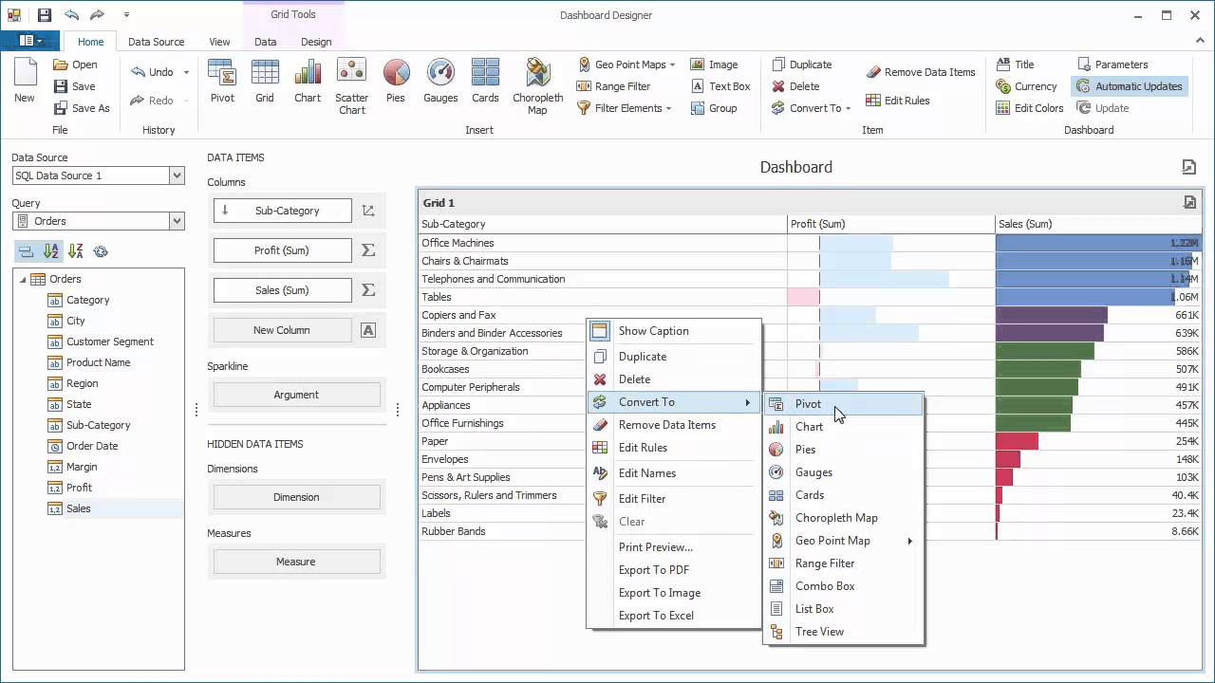1215x683 pixels.
Task: Click Duplicate in the Item ribbon group
Action: point(801,65)
